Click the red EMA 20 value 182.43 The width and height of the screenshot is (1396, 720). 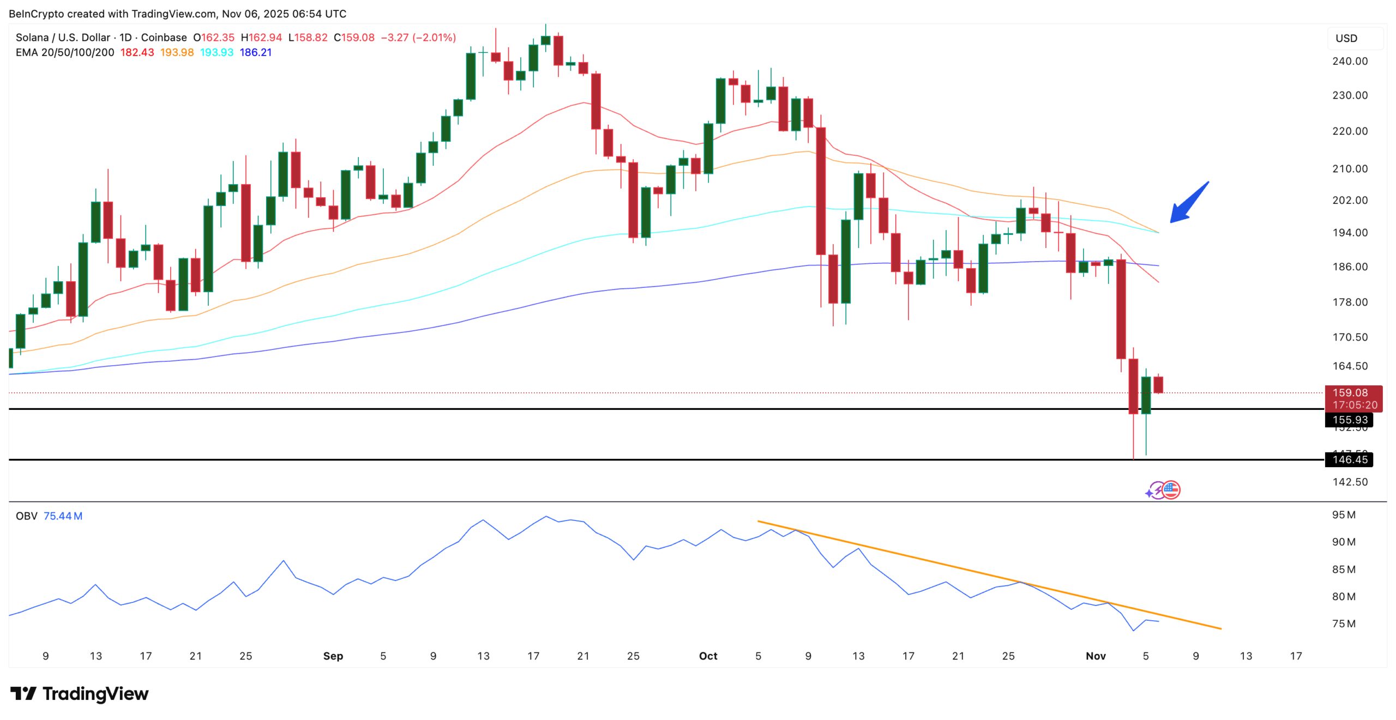[x=137, y=52]
